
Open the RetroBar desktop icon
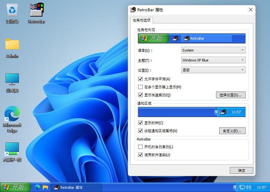pyautogui.click(x=37, y=13)
